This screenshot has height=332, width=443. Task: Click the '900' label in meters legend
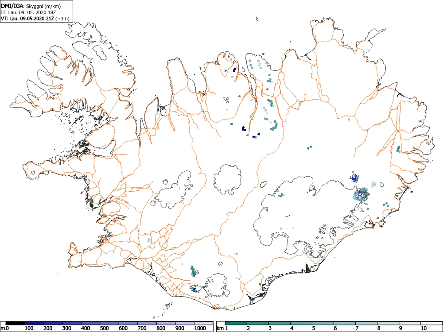pyautogui.click(x=180, y=328)
